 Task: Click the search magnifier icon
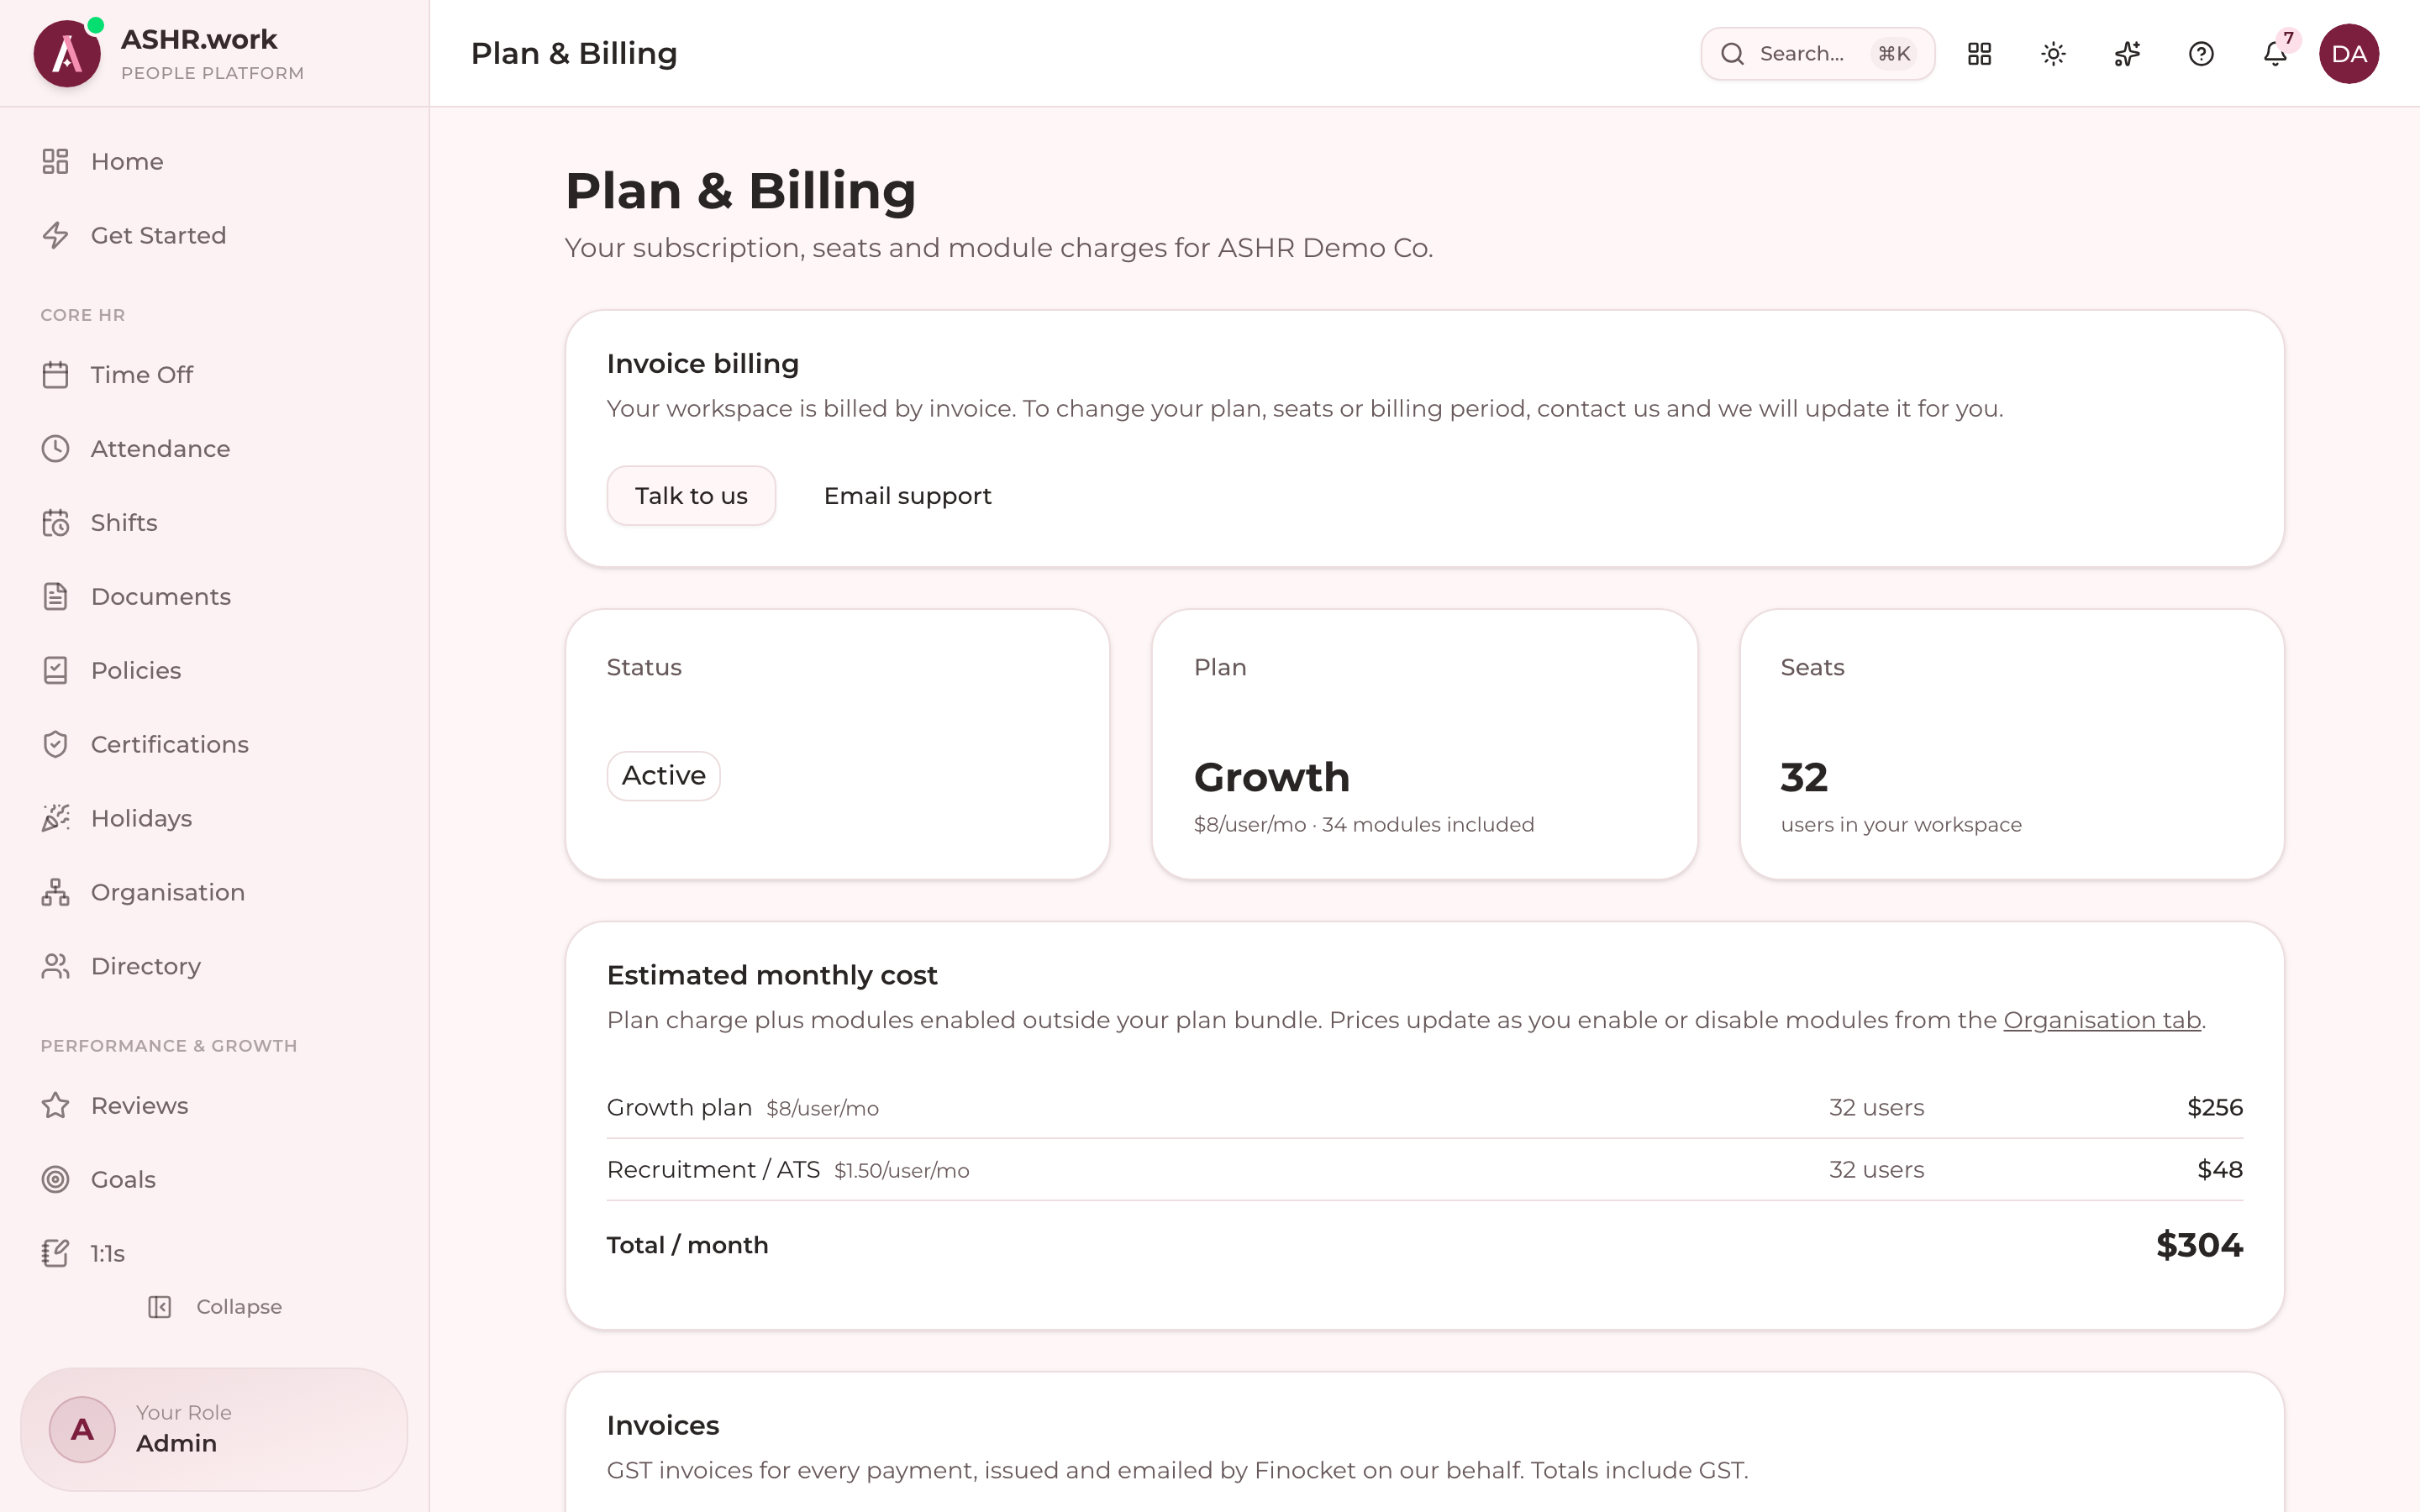click(x=1732, y=54)
